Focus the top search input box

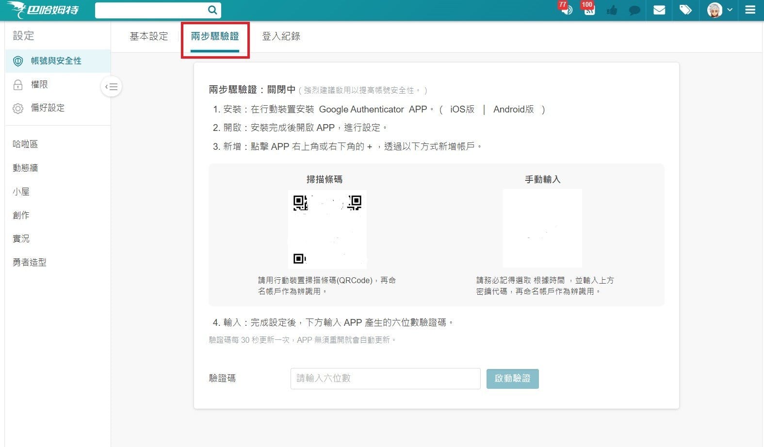click(151, 10)
